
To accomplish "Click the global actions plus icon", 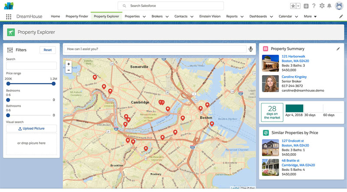I will pyautogui.click(x=306, y=6).
